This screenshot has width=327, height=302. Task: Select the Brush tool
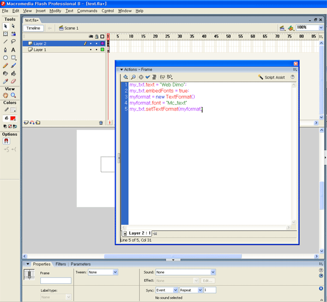point(13,66)
